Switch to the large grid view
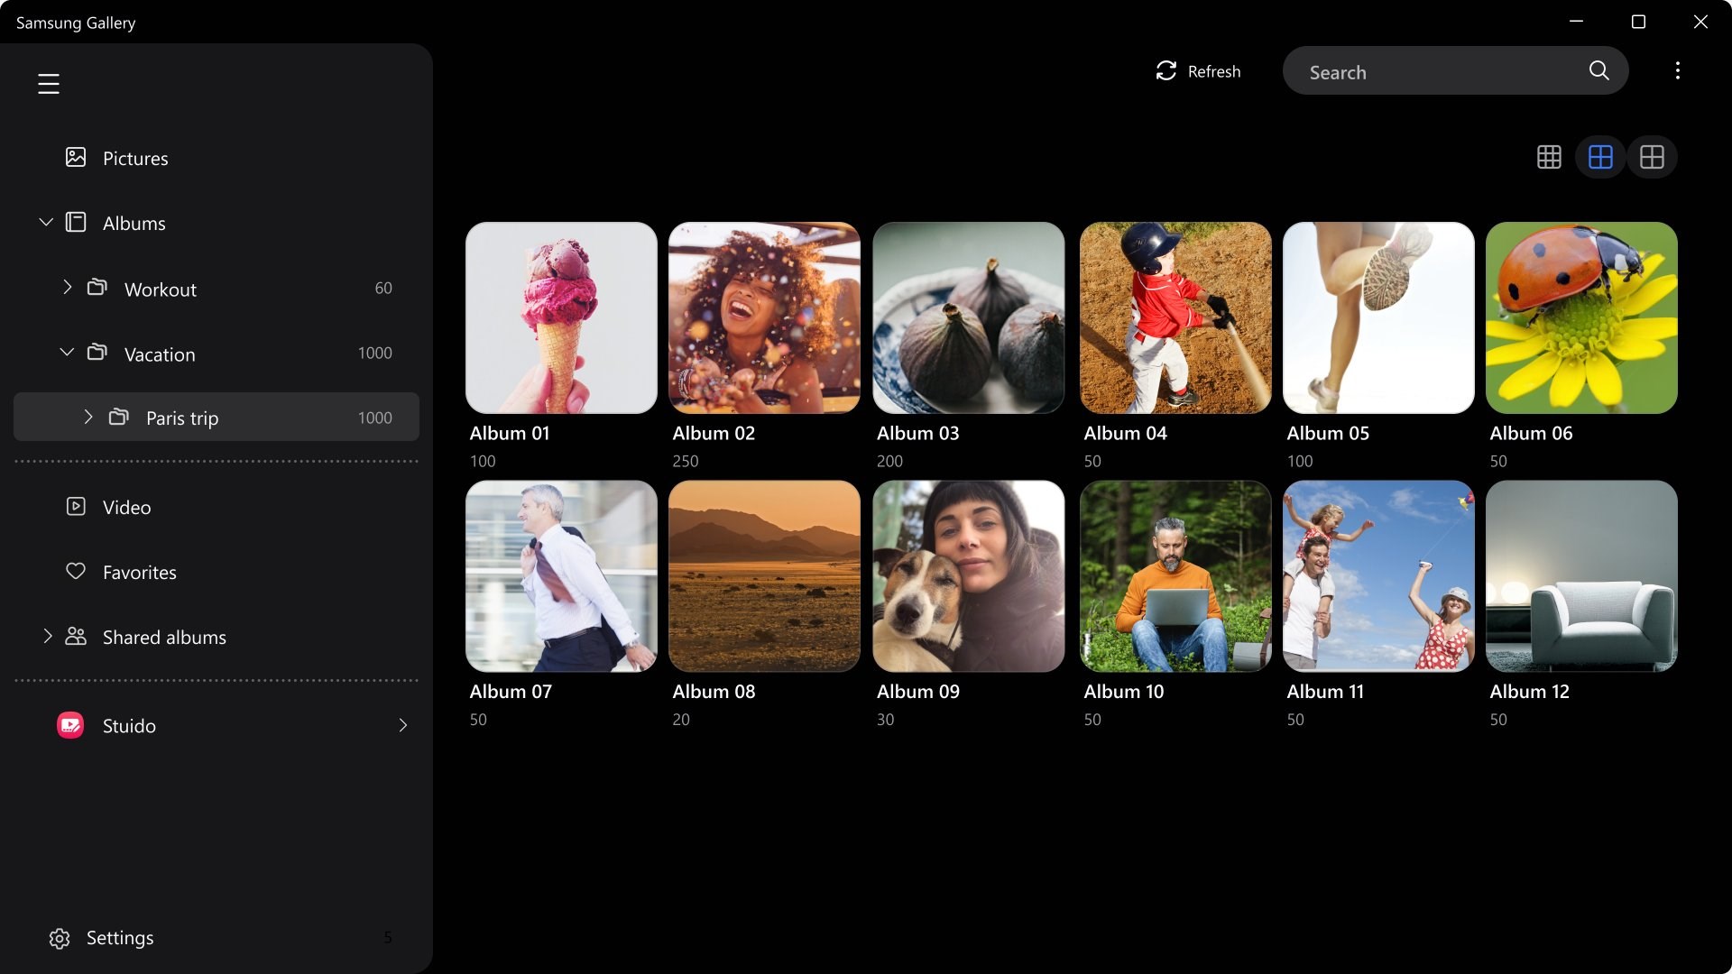The image size is (1732, 974). click(1652, 157)
